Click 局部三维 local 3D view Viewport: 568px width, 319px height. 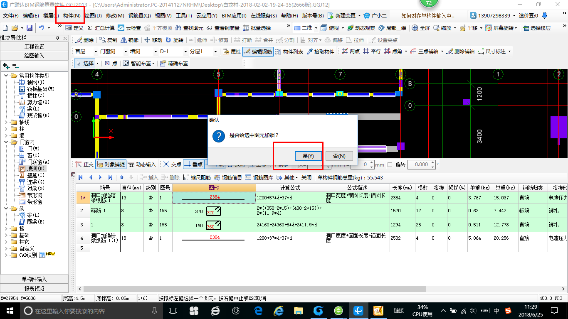click(x=392, y=28)
